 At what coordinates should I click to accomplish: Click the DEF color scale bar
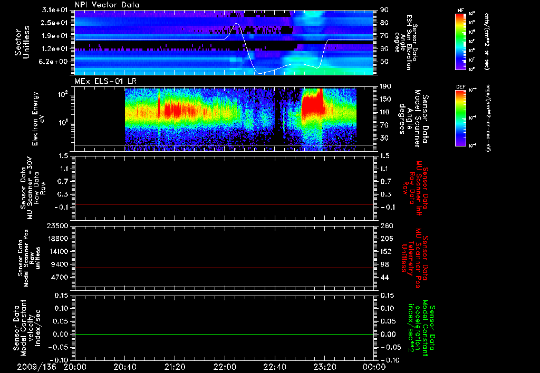[461, 118]
